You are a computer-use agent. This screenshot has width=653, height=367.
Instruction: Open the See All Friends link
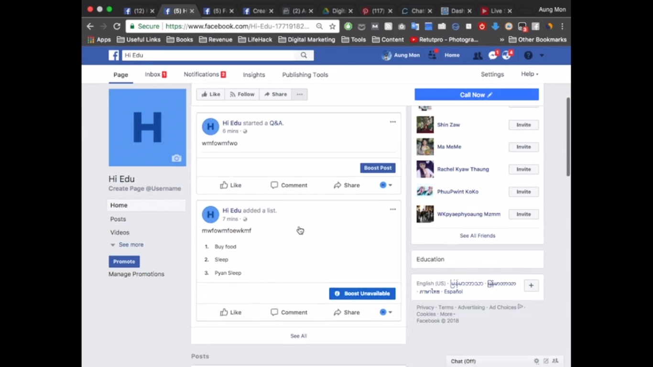[x=478, y=236]
